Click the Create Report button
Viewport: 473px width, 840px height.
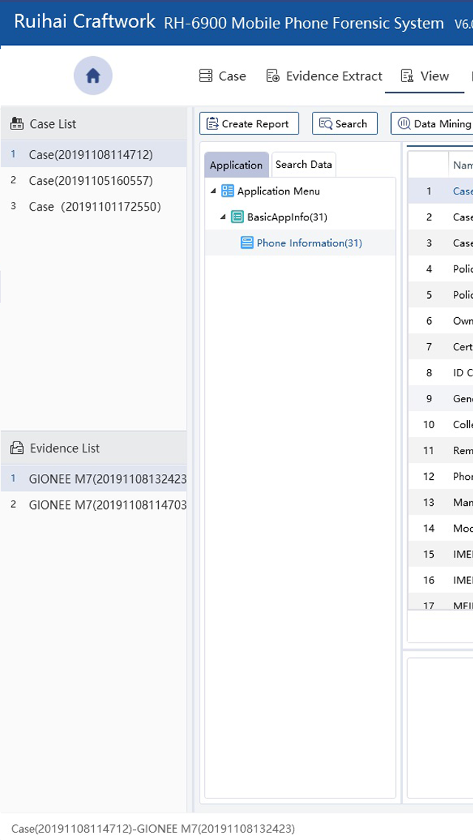point(249,123)
